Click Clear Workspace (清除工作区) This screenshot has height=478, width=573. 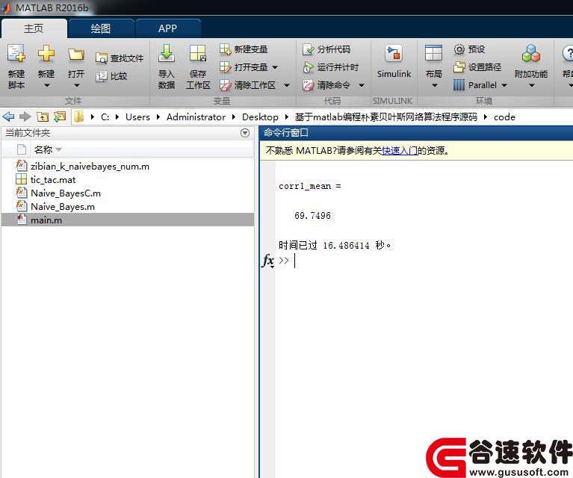coord(248,85)
